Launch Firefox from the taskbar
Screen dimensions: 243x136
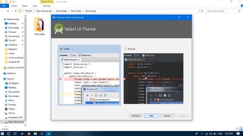(x=29, y=133)
